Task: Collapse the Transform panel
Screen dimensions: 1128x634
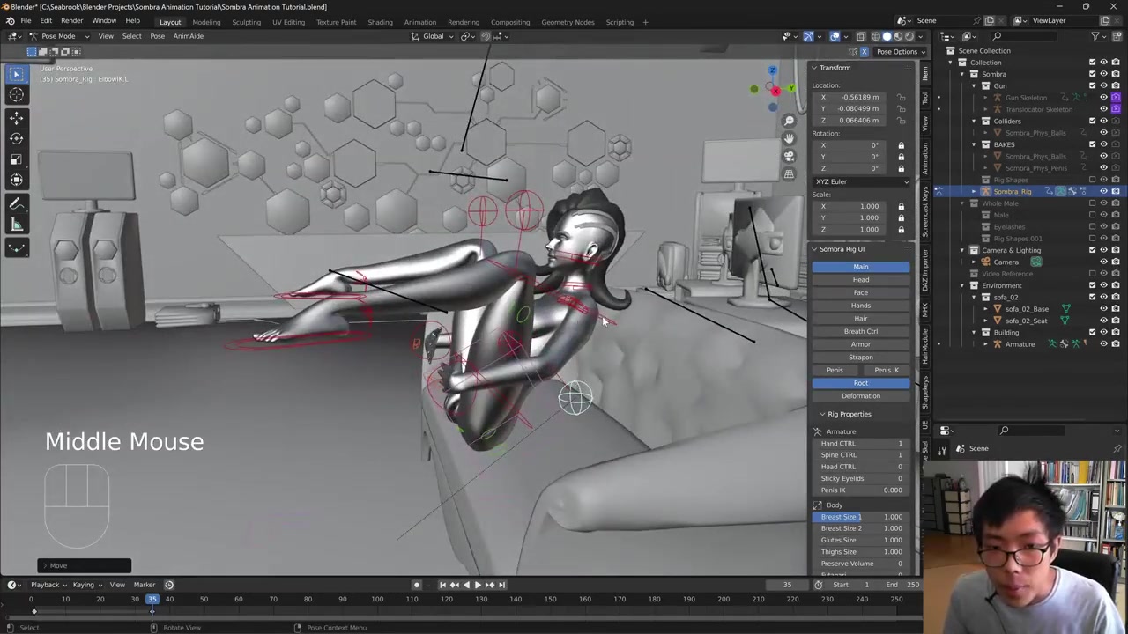Action: pyautogui.click(x=834, y=68)
